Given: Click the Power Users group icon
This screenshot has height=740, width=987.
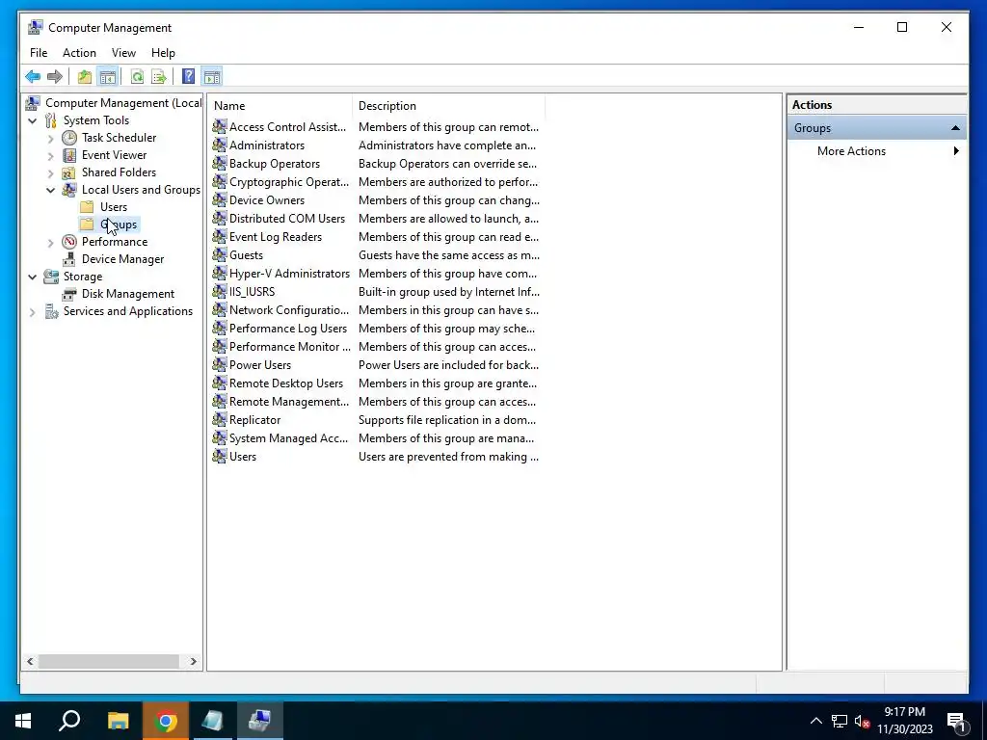Looking at the screenshot, I should pyautogui.click(x=219, y=365).
